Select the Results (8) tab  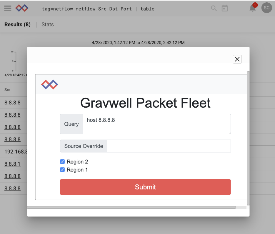click(17, 24)
